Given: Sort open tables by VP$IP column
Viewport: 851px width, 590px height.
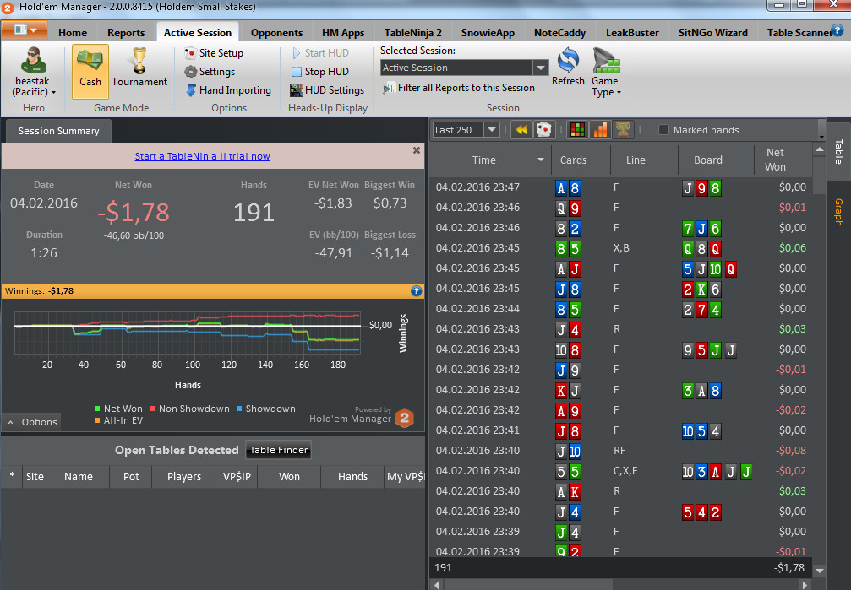Looking at the screenshot, I should pyautogui.click(x=237, y=477).
